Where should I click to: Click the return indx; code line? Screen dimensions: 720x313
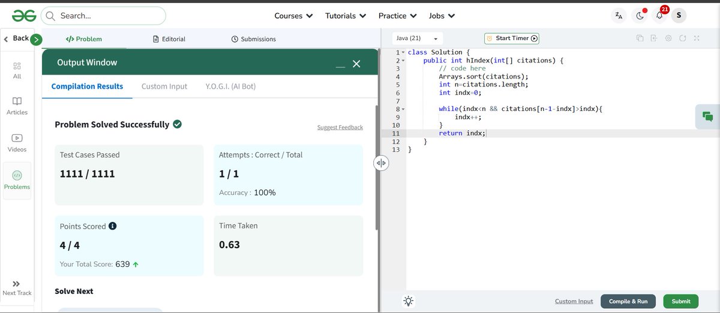tap(461, 133)
